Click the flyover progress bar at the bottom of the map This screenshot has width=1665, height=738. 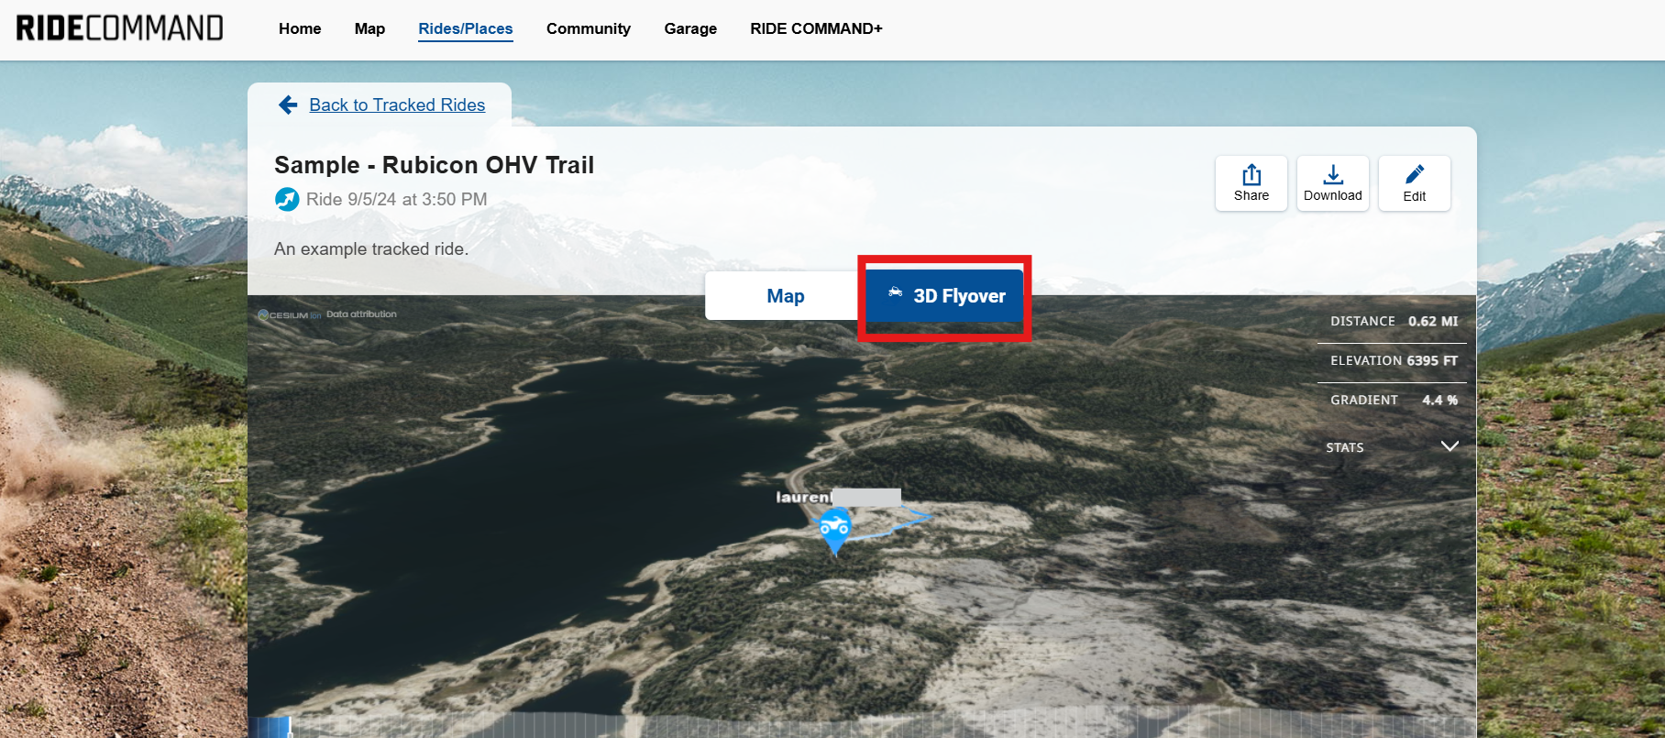[x=862, y=727]
